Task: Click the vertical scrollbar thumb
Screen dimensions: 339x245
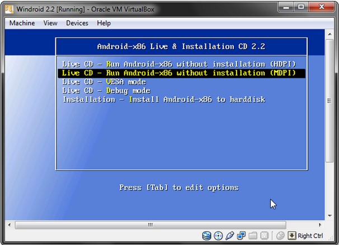Action: point(329,100)
